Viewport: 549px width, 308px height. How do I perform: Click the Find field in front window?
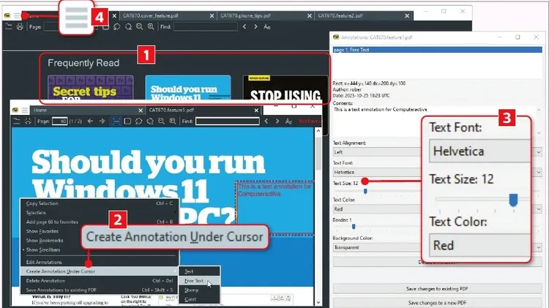point(228,121)
